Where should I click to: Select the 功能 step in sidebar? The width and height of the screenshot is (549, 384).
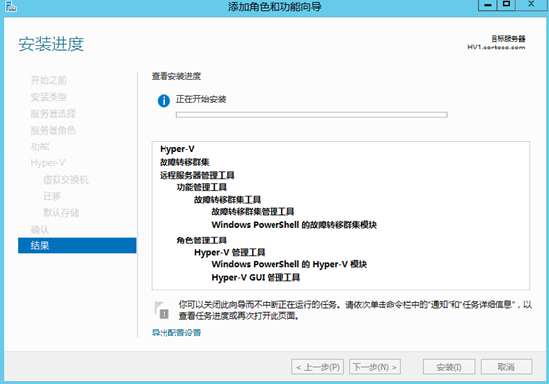pyautogui.click(x=40, y=146)
